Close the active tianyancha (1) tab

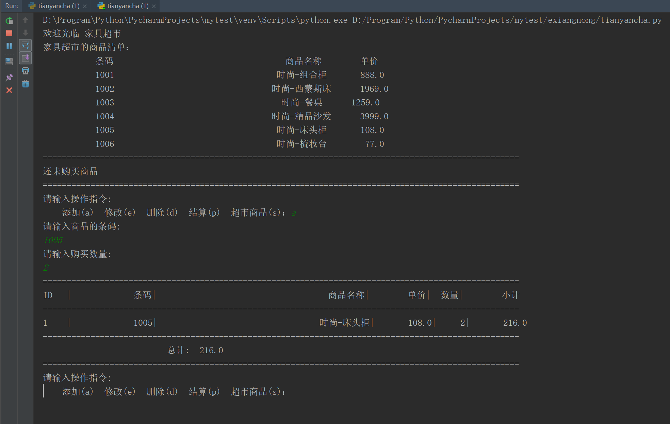tap(154, 6)
